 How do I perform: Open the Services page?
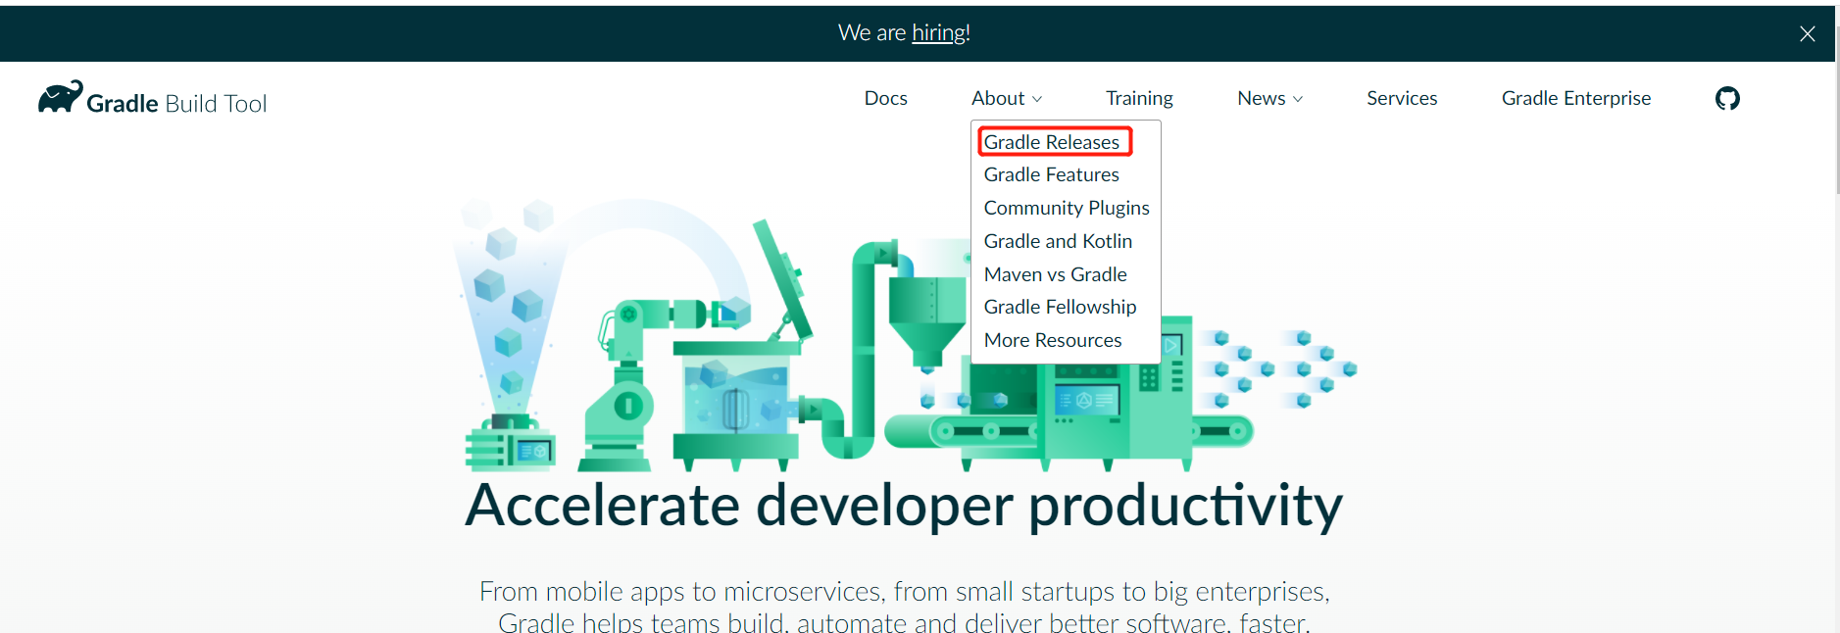click(x=1402, y=98)
